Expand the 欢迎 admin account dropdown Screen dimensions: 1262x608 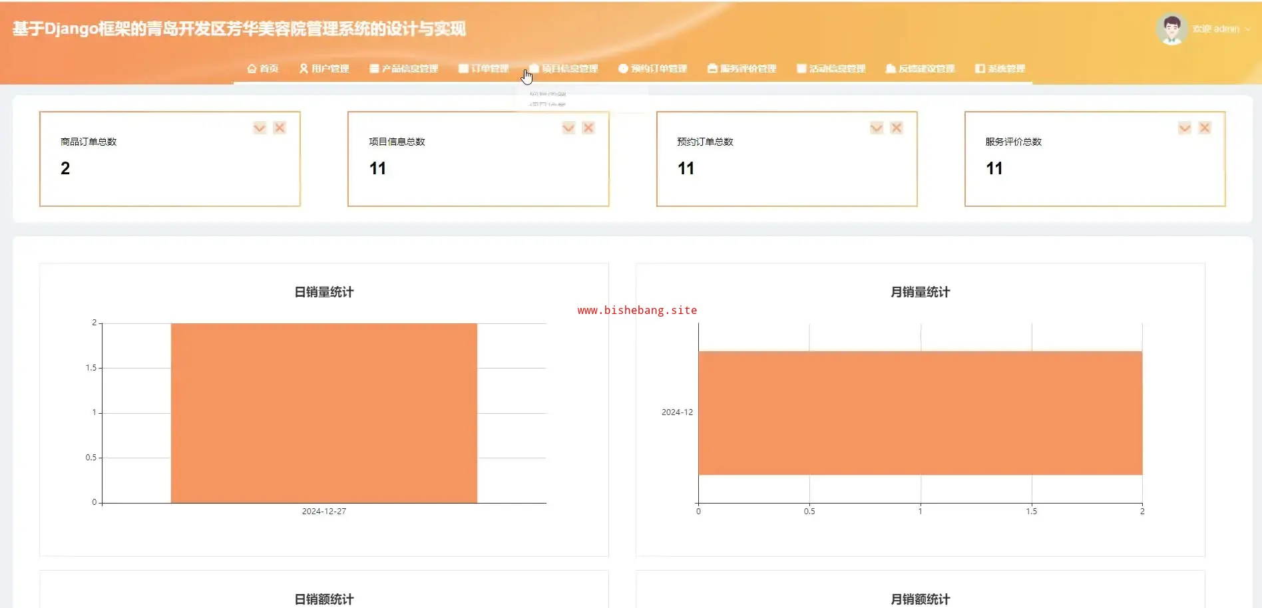click(1221, 29)
